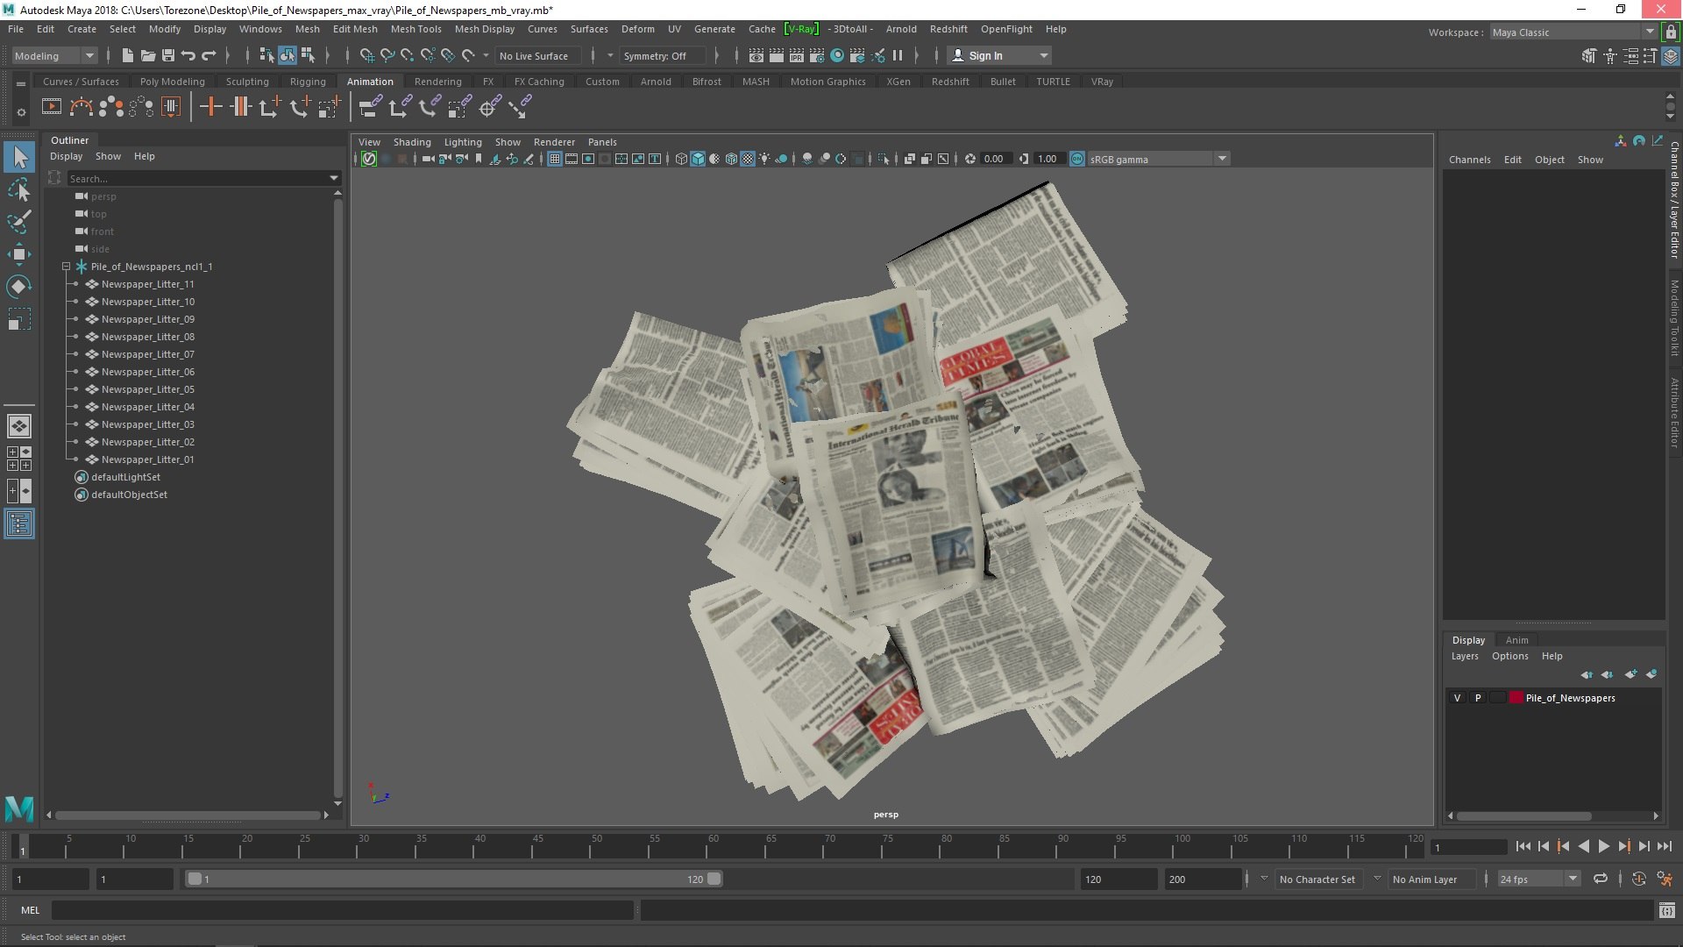This screenshot has height=947, width=1683.
Task: Select Newspaper_Litter_07 in the Outliner
Action: click(x=147, y=354)
